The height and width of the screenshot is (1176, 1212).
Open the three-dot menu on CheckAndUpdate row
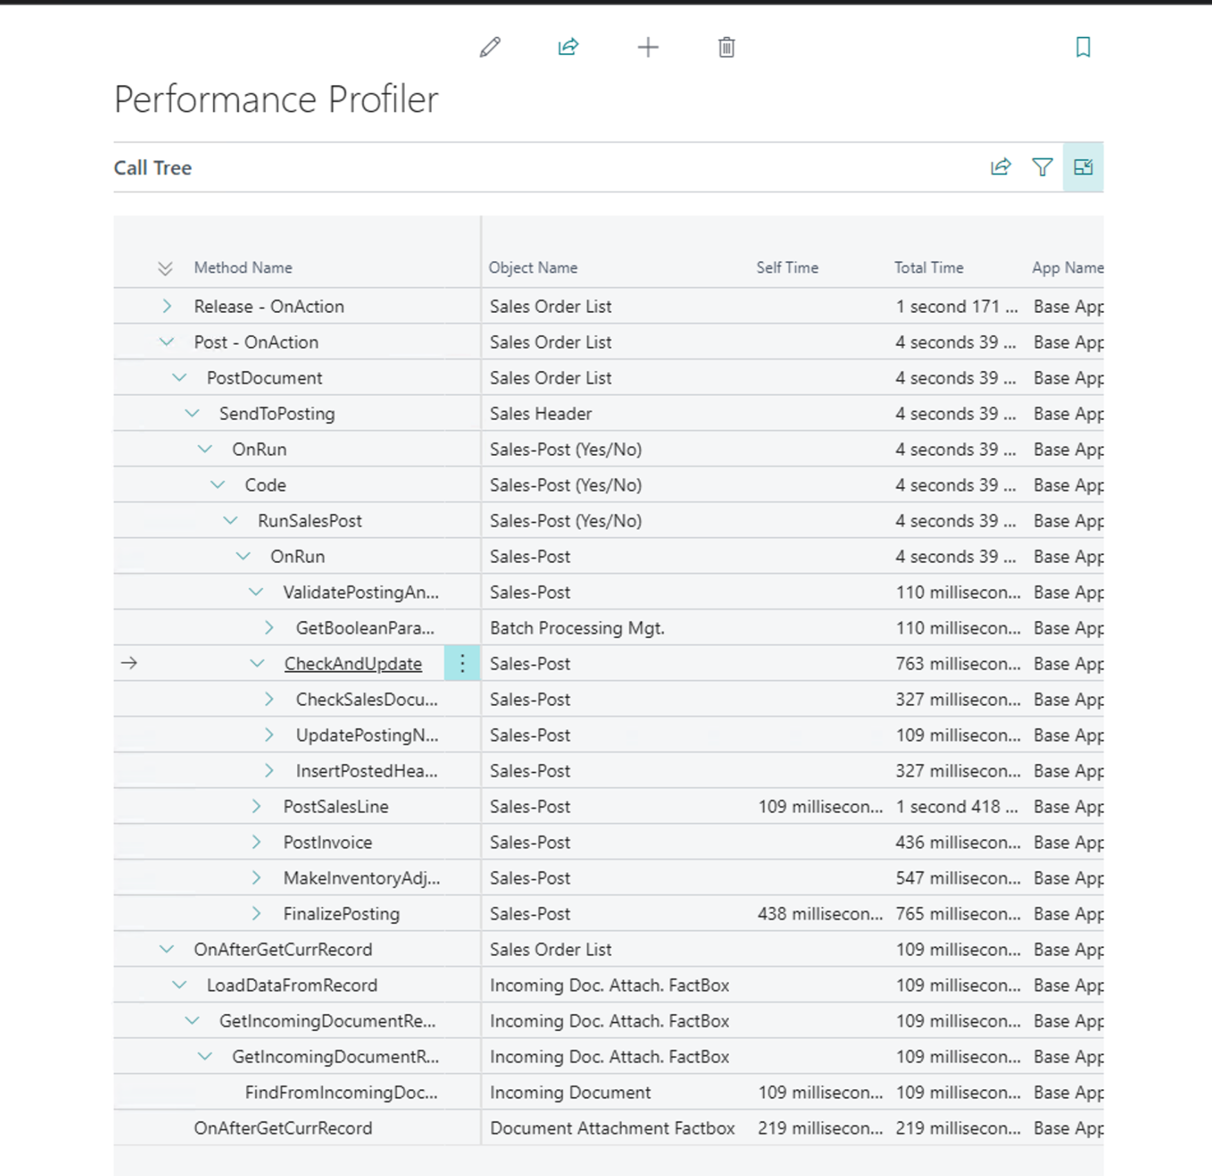[461, 663]
